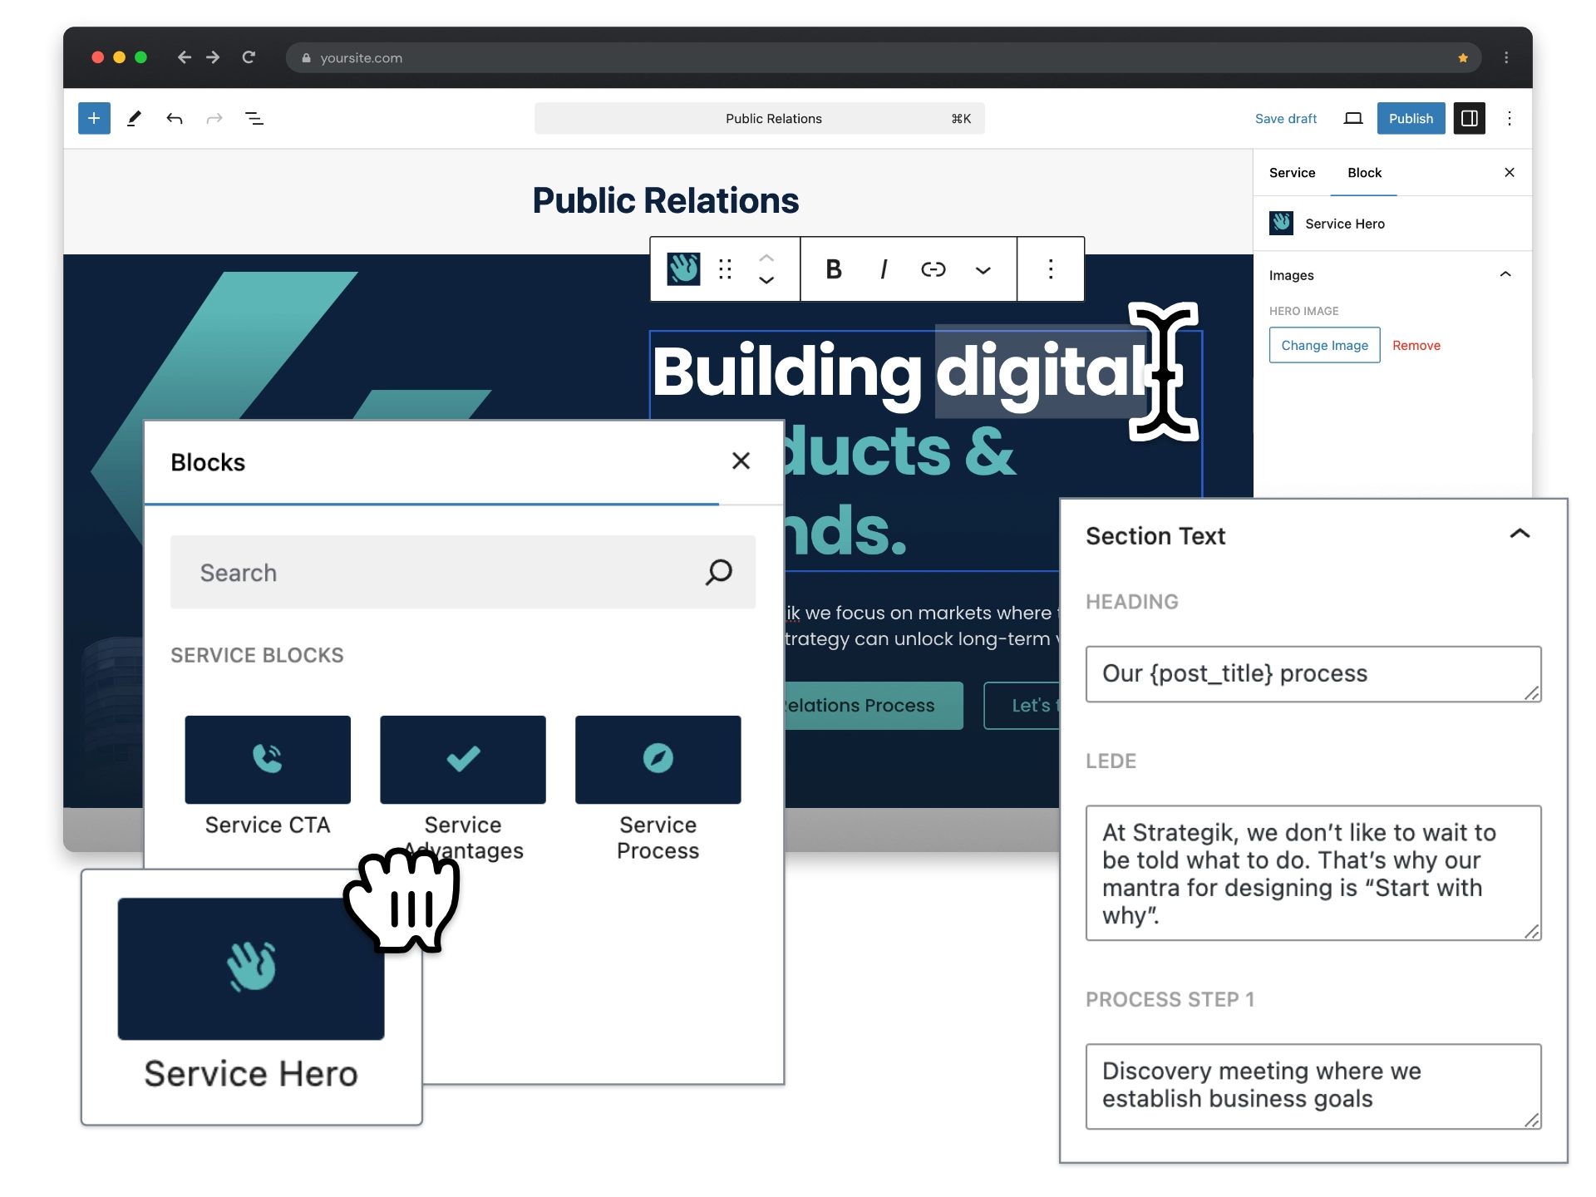Click Publish to publish the page
This screenshot has height=1197, width=1596.
point(1411,118)
